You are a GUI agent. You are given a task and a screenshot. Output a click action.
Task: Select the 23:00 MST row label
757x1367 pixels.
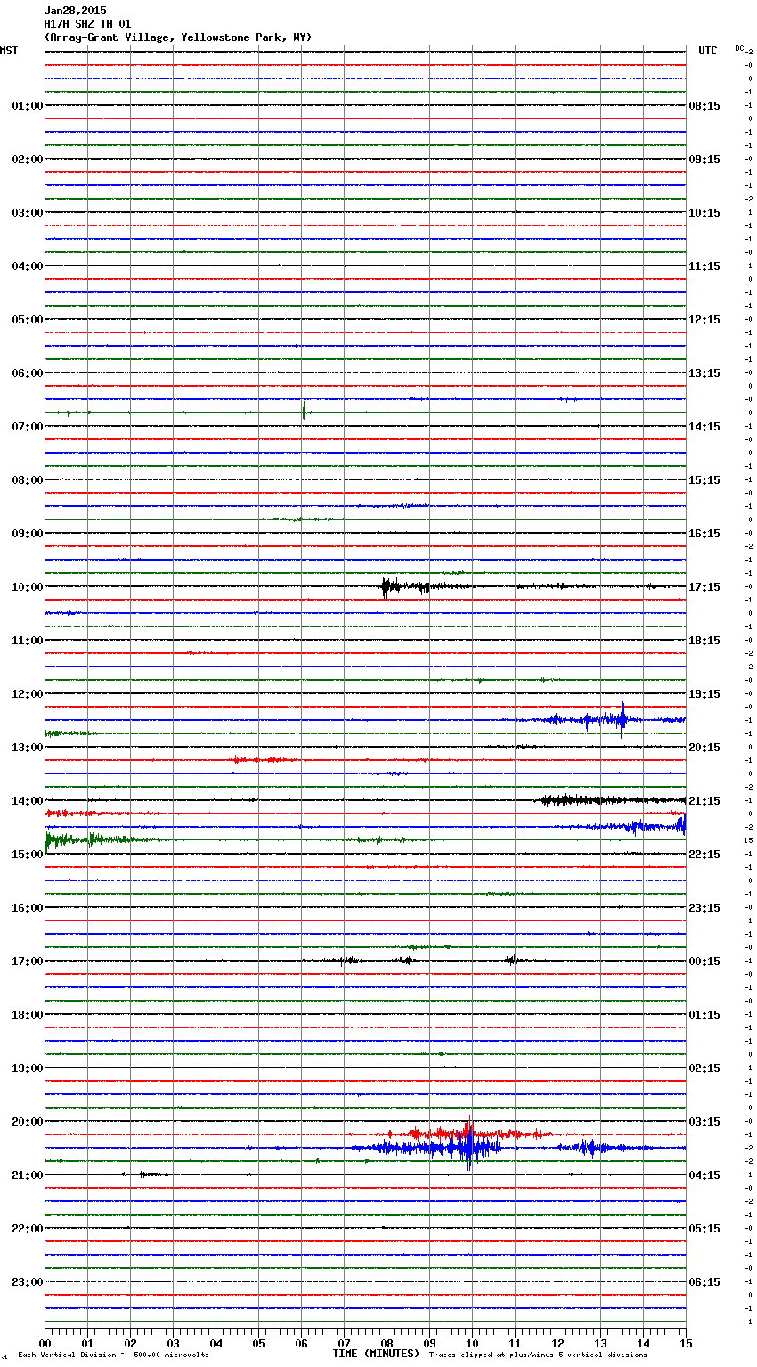coord(28,1282)
